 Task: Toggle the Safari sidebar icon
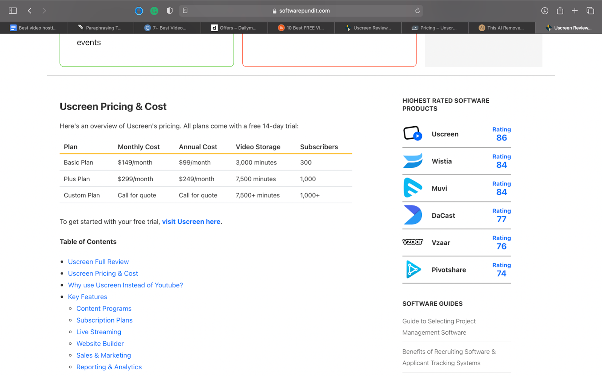click(x=13, y=11)
